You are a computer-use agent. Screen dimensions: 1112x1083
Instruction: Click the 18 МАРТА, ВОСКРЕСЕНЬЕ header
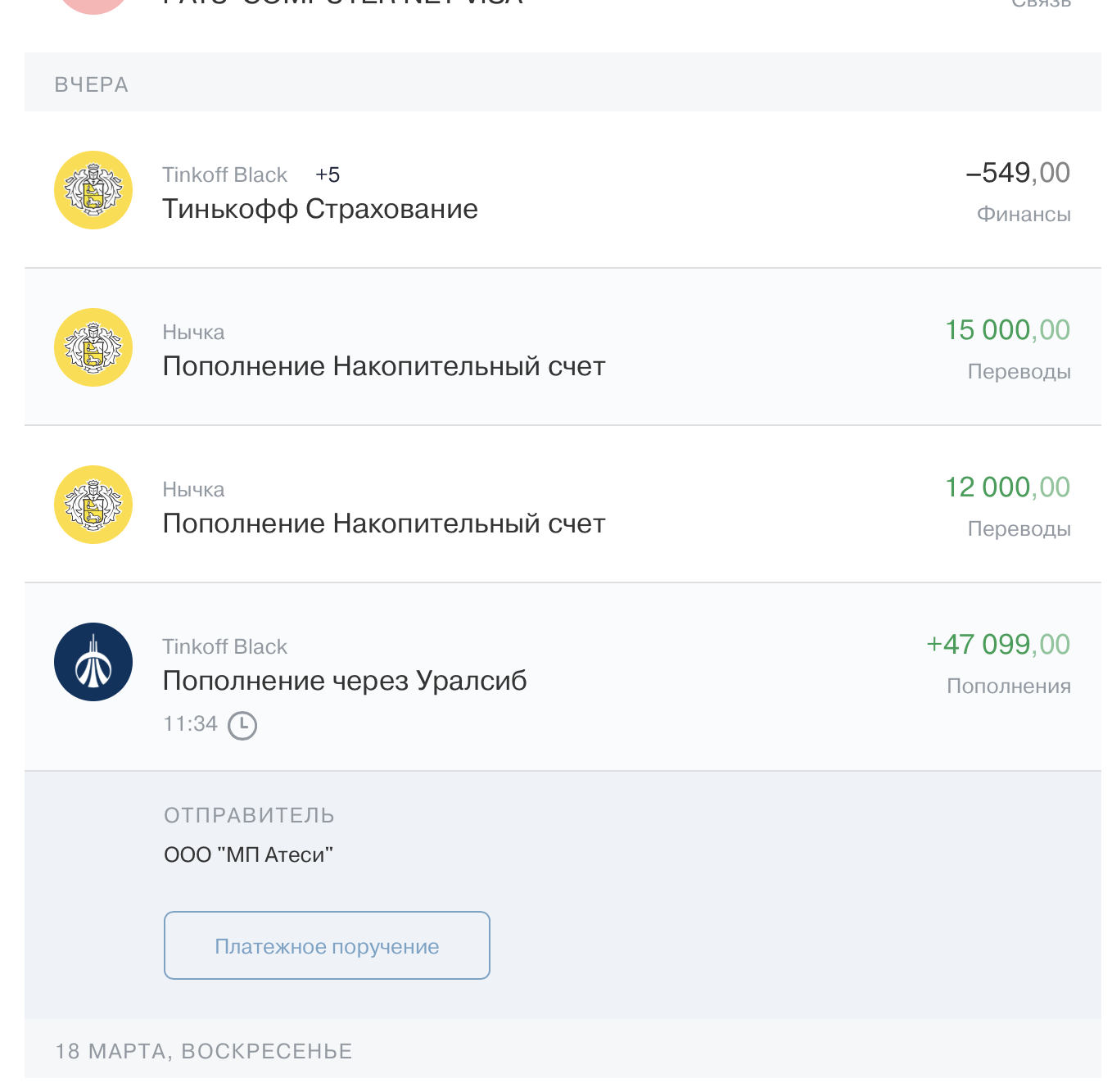(x=204, y=1051)
